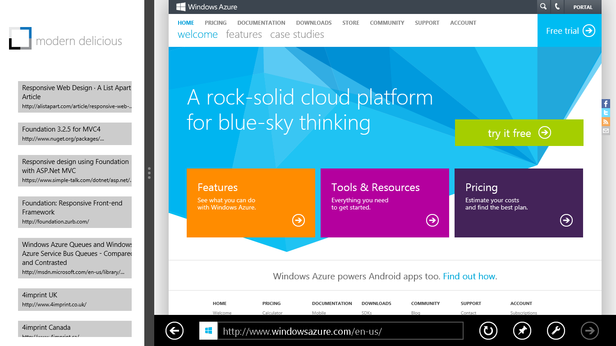The image size is (616, 346).
Task: Click the footer Calculator link
Action: 272,313
